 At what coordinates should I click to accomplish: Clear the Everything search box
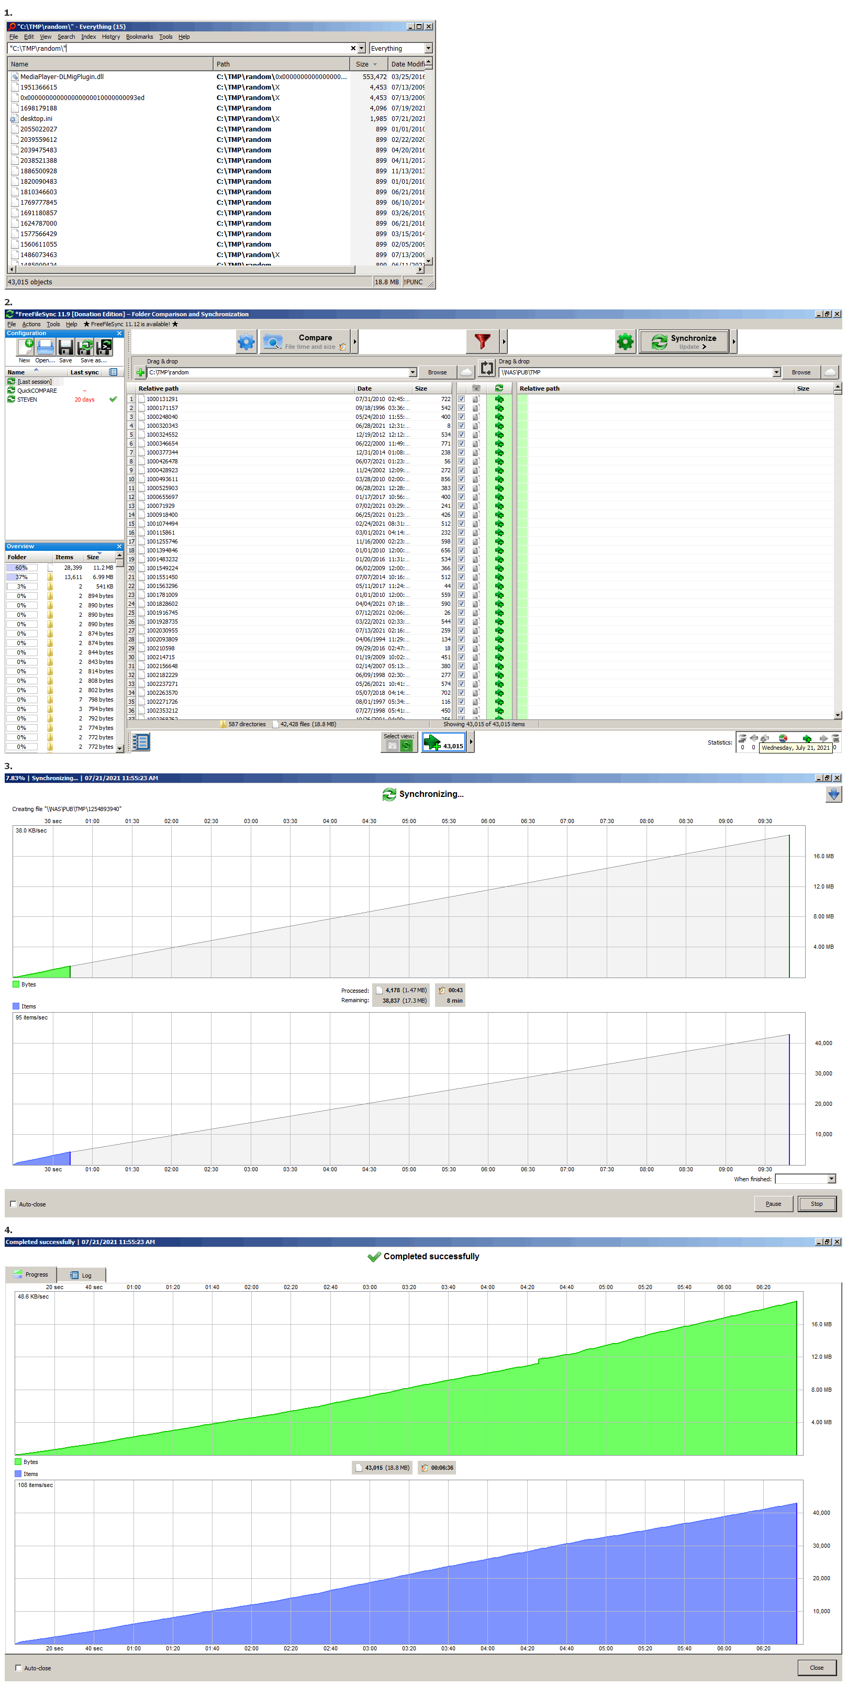click(353, 48)
